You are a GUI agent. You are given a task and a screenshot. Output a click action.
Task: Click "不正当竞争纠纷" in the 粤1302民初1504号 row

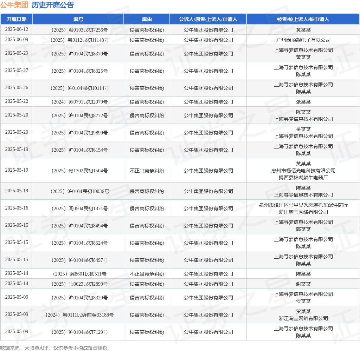147,171
